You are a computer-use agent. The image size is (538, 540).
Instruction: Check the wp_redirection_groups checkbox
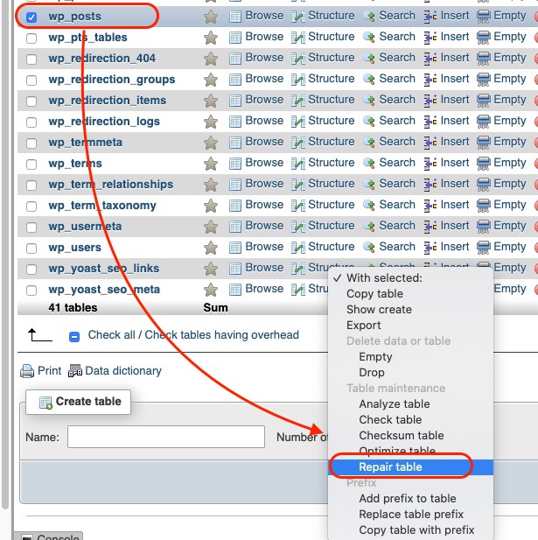click(31, 80)
